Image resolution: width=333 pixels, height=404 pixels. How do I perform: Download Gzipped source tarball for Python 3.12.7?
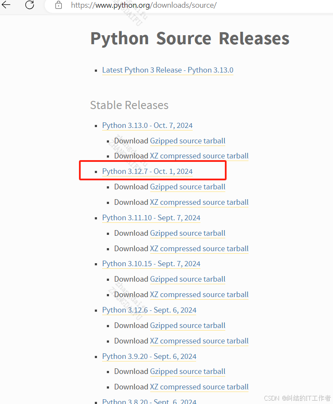click(x=188, y=187)
